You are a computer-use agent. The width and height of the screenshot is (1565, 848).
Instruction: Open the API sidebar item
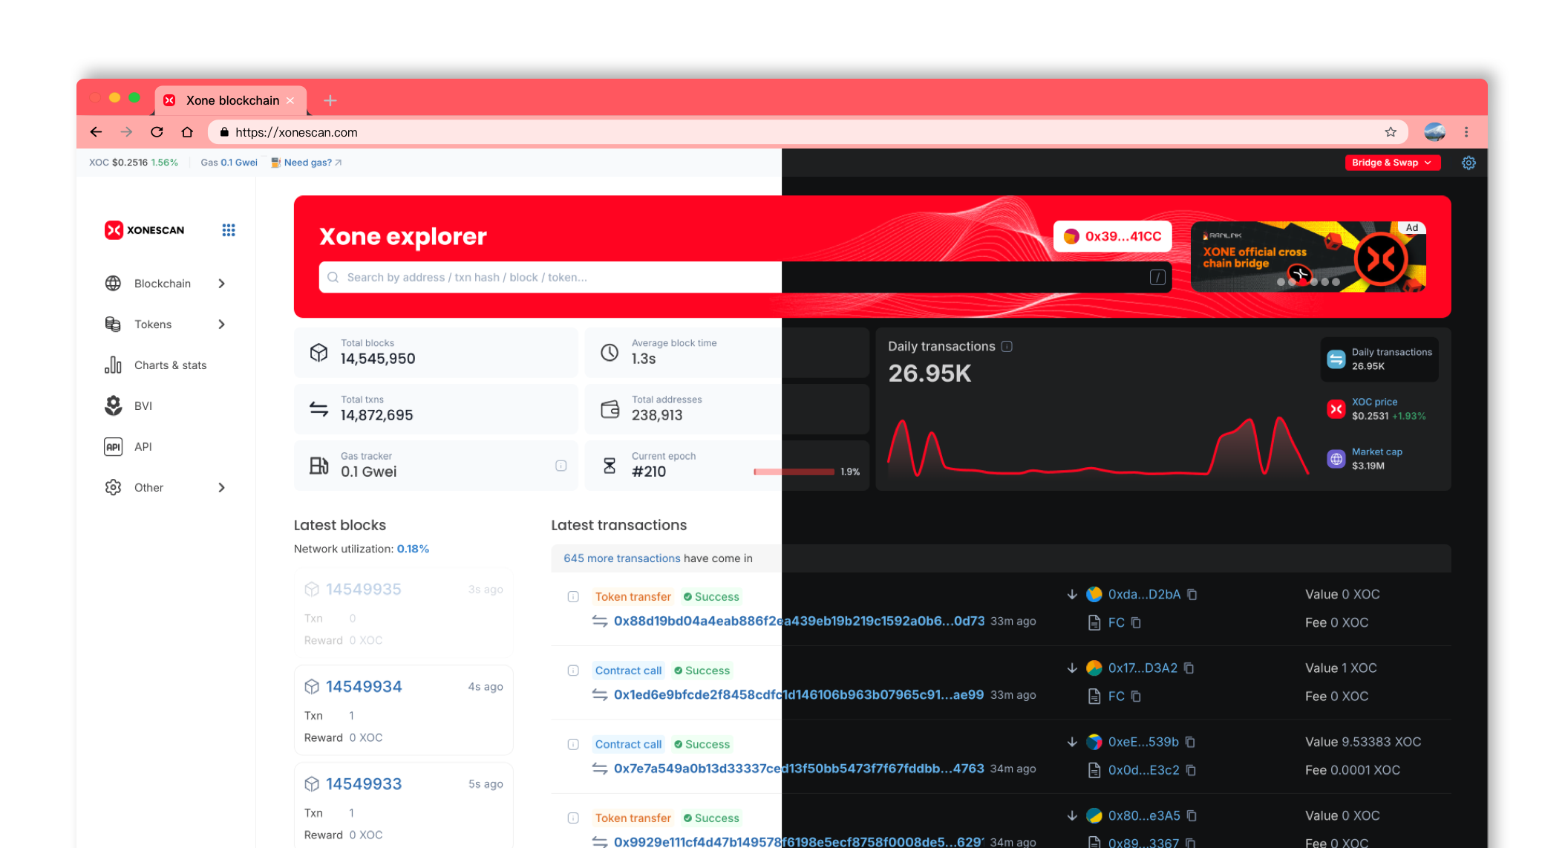[143, 447]
